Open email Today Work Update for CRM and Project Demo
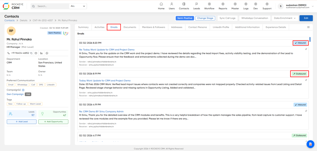The width and height of the screenshot is (317, 151). point(105,81)
